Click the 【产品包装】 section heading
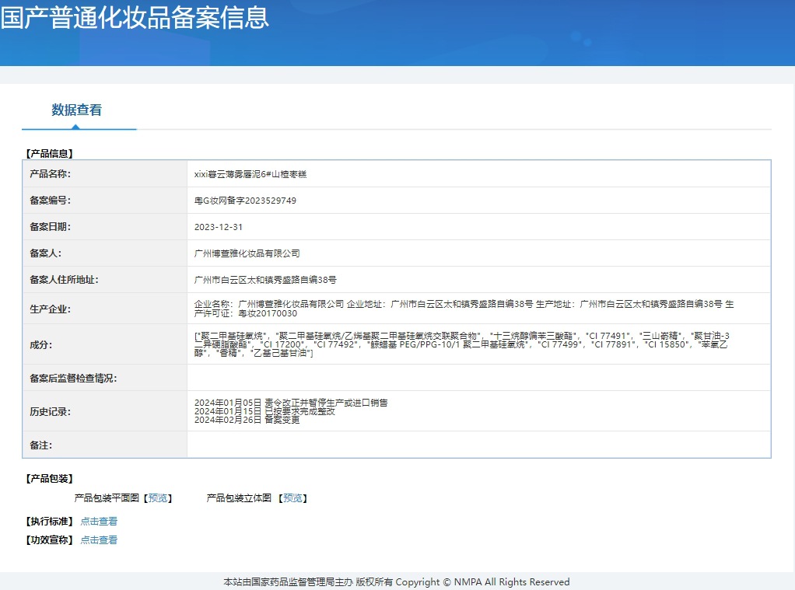Screen dimensions: 795x590 point(50,479)
